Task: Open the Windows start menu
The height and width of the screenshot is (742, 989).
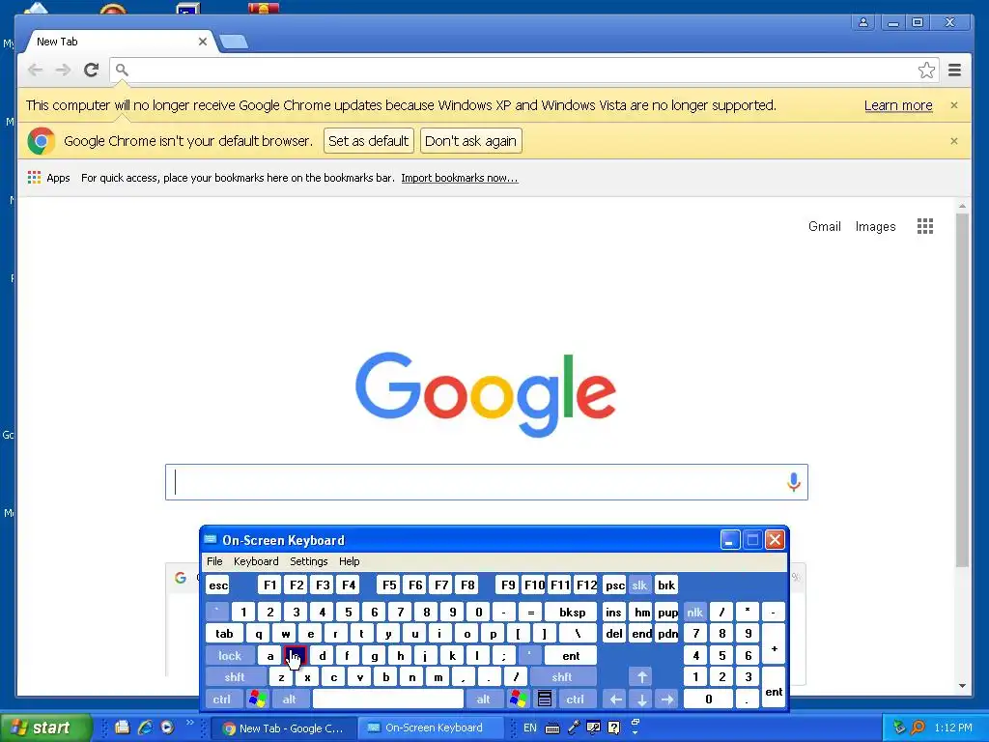Action: (x=45, y=728)
